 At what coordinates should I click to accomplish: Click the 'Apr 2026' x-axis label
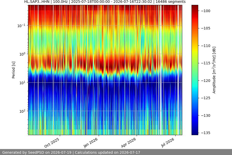(128, 143)
